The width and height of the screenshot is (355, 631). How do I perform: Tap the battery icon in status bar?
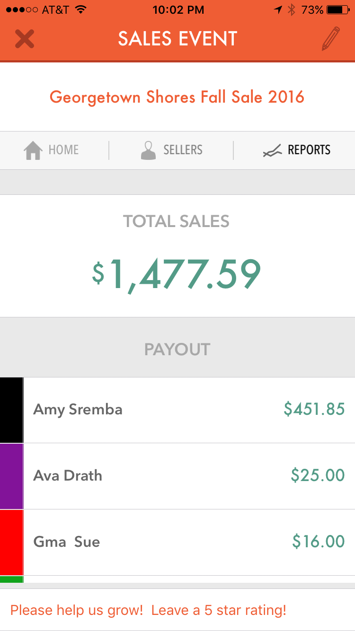pyautogui.click(x=337, y=9)
